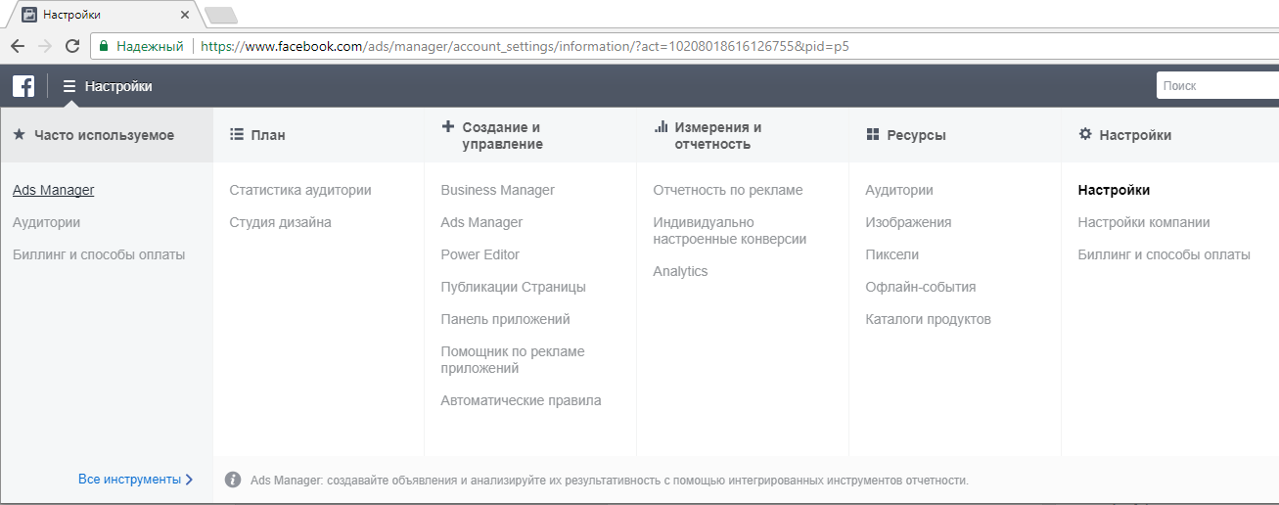Click the grid icon beside Ресурсы
Screen dimensions: 1279x505
(873, 135)
